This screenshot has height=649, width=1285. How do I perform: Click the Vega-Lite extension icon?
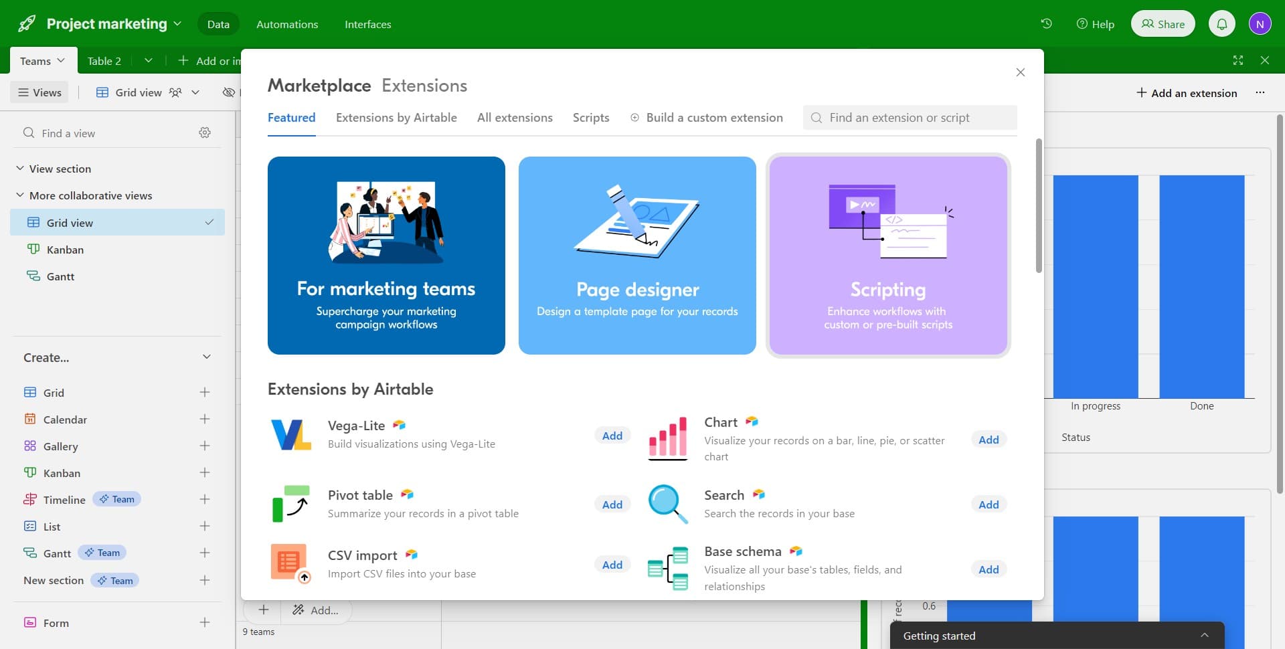tap(291, 435)
